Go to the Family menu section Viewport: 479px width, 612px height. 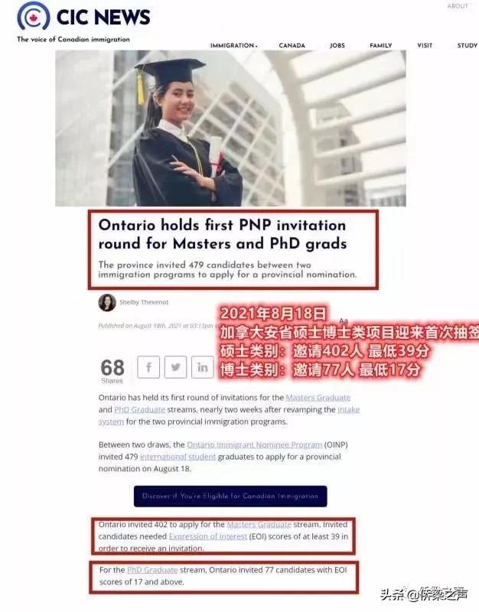380,45
